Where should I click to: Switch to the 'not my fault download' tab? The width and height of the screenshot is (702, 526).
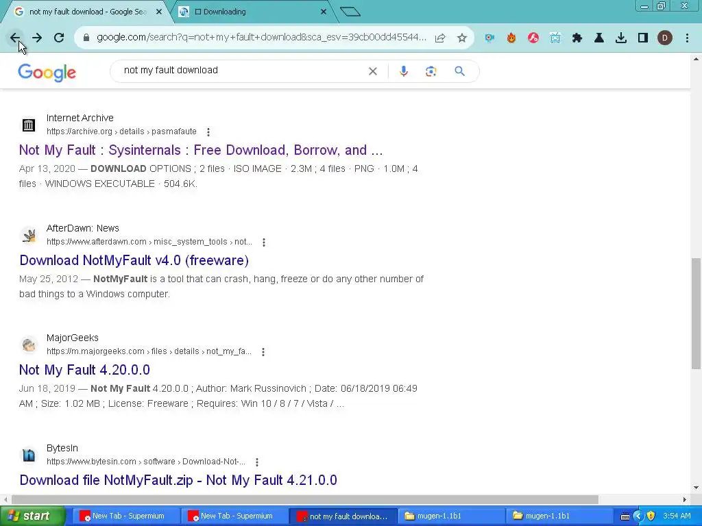pyautogui.click(x=88, y=12)
